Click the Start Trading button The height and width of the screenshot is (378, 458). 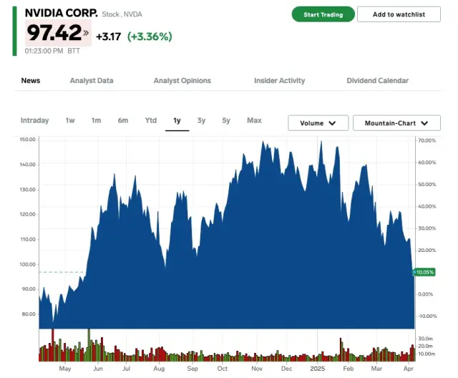coord(323,14)
